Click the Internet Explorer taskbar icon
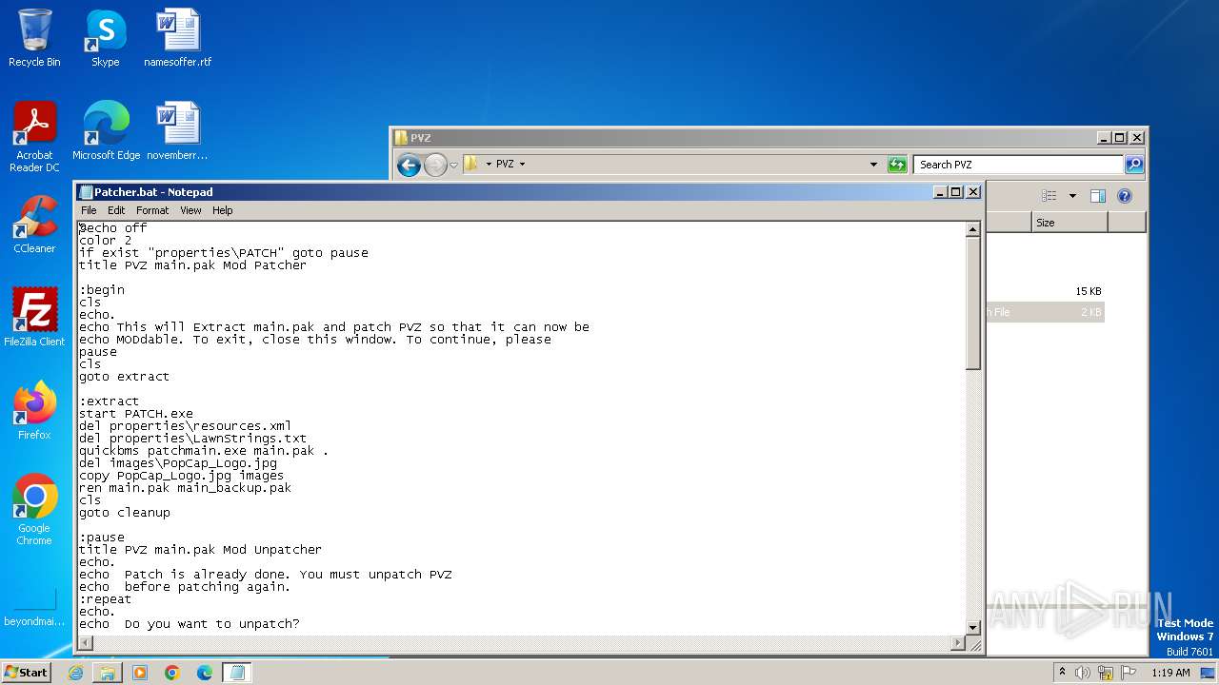This screenshot has width=1219, height=685. pyautogui.click(x=75, y=673)
